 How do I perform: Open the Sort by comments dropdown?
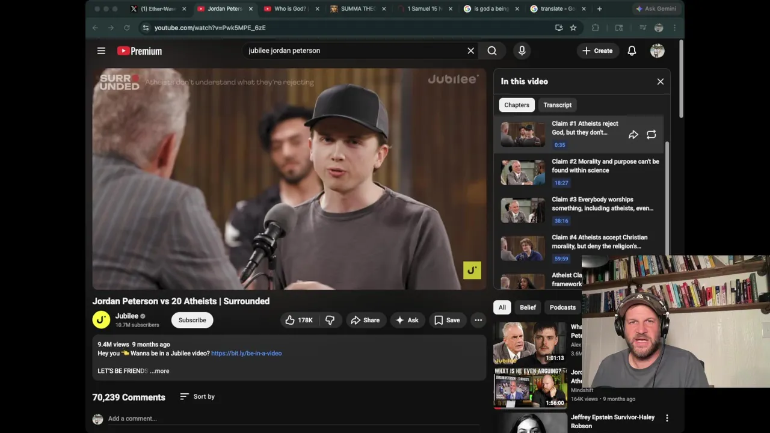pos(197,397)
